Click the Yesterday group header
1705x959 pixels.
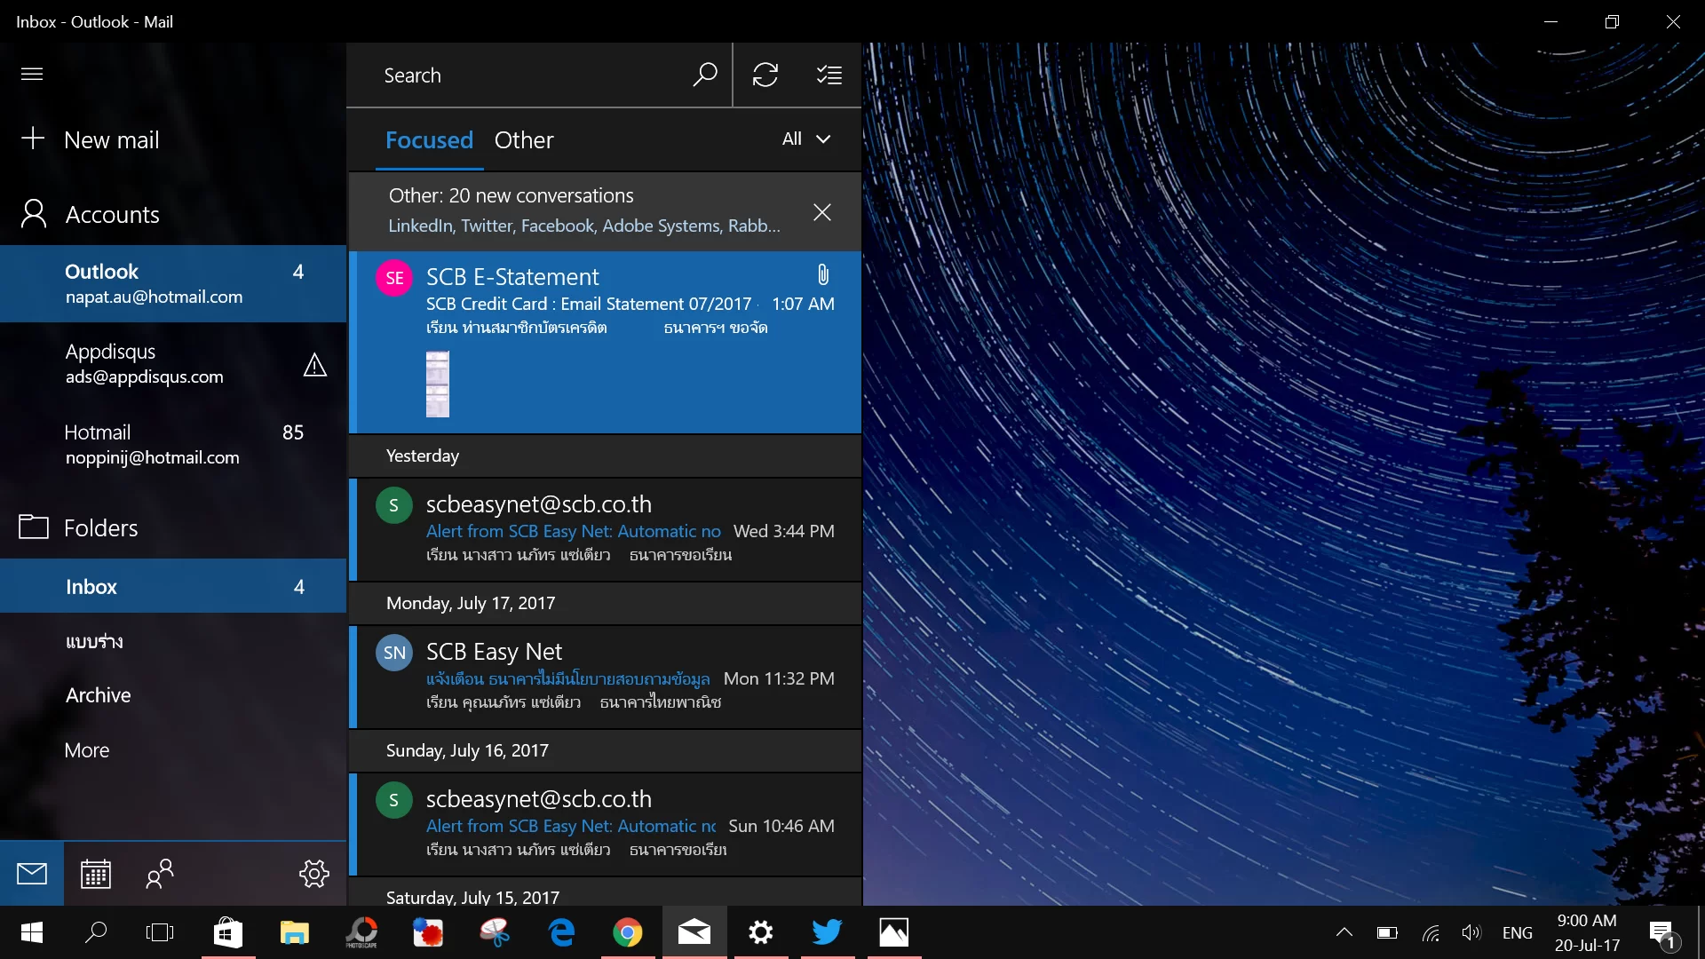click(x=606, y=456)
